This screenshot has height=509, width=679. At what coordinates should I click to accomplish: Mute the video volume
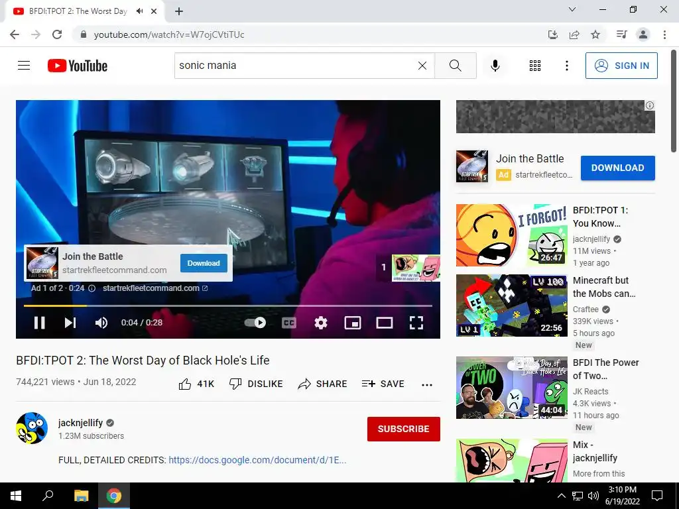pyautogui.click(x=101, y=323)
